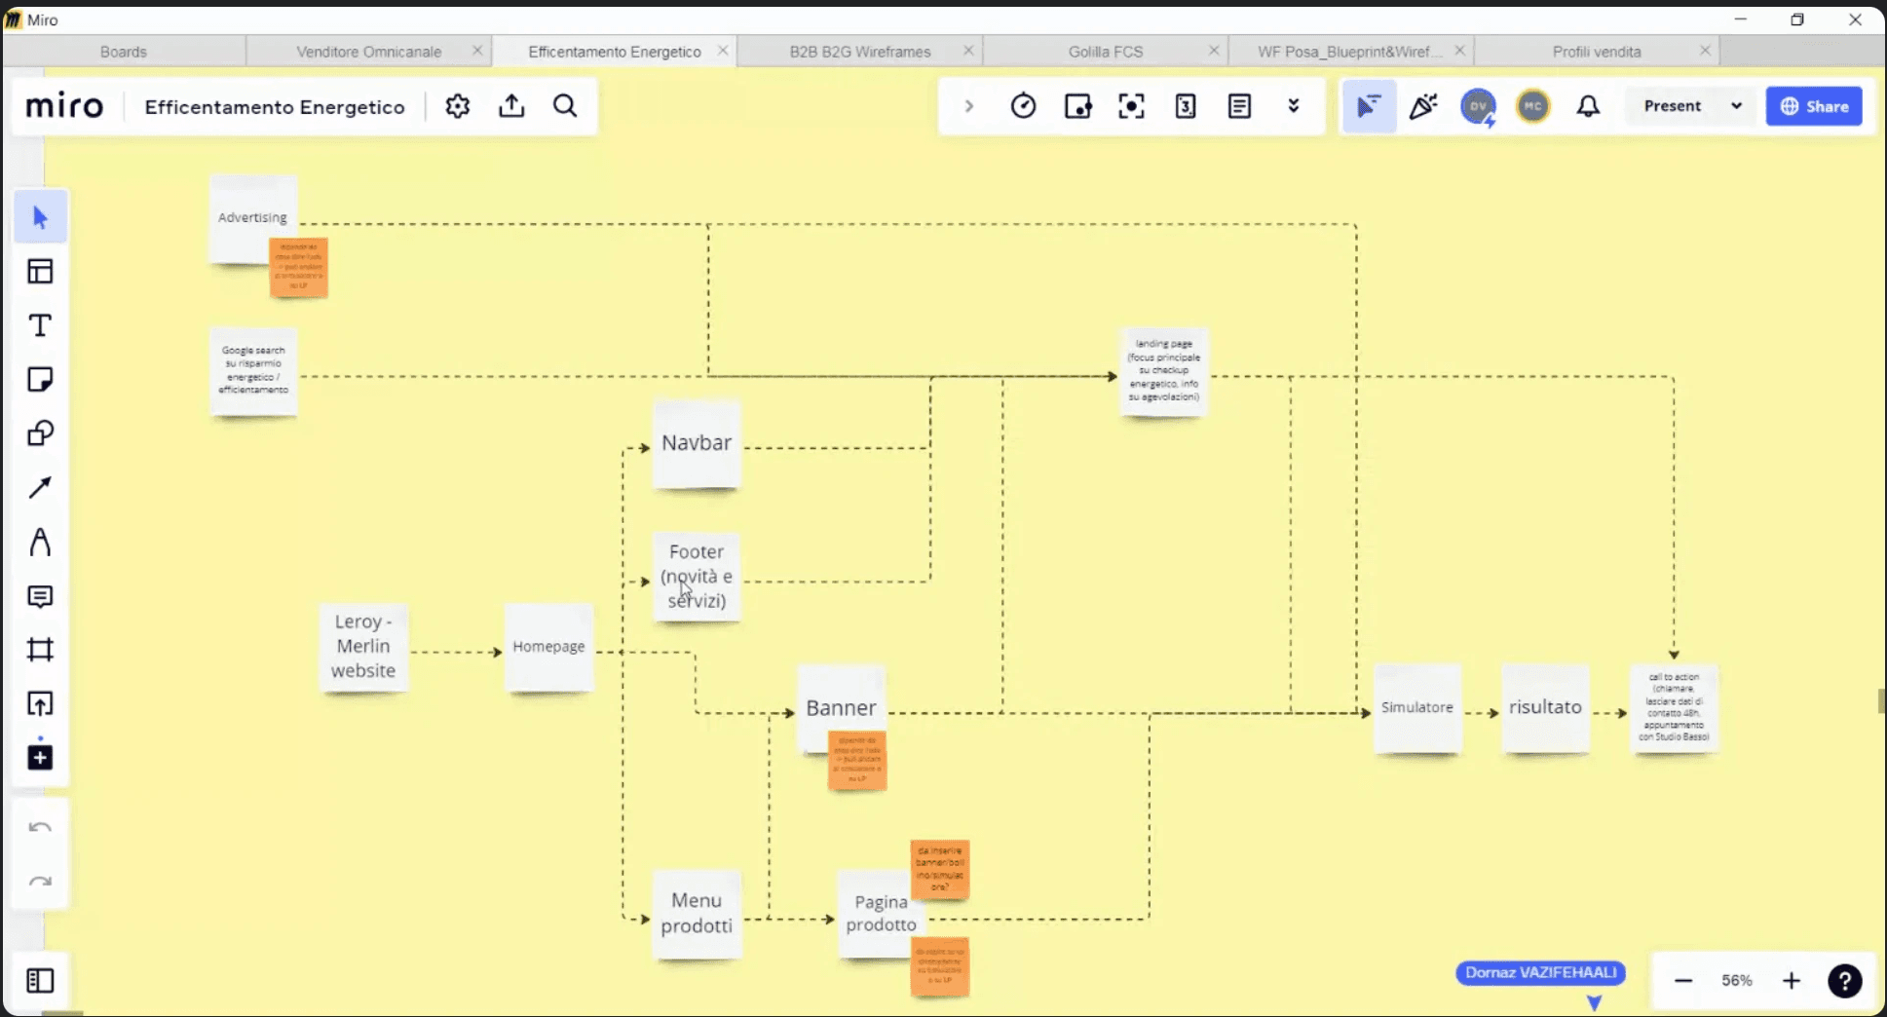Switch to Venditore Omnicanale tab
Viewport: 1887px width, 1017px height.
(x=368, y=52)
